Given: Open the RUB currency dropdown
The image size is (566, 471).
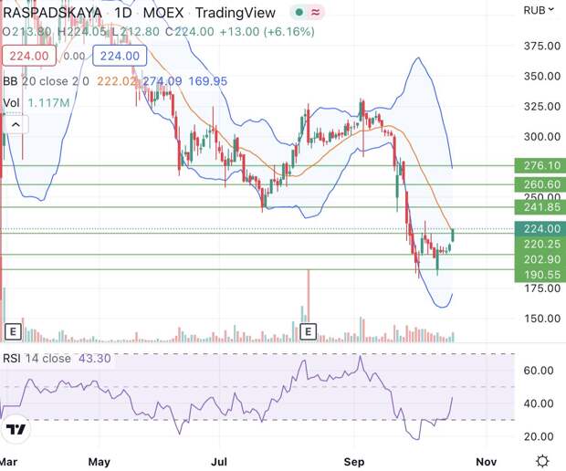Looking at the screenshot, I should (x=539, y=10).
